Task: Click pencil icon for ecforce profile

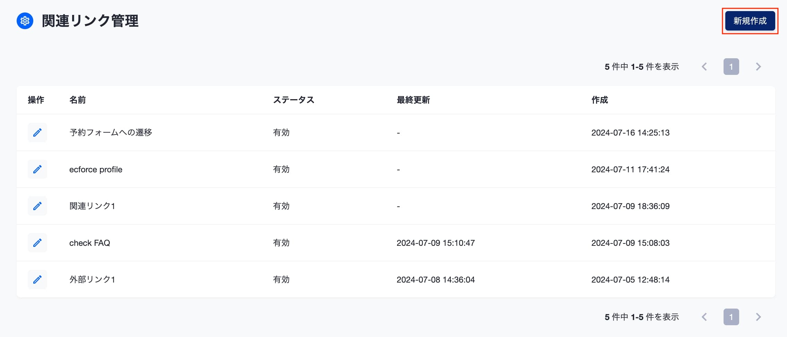Action: click(37, 169)
